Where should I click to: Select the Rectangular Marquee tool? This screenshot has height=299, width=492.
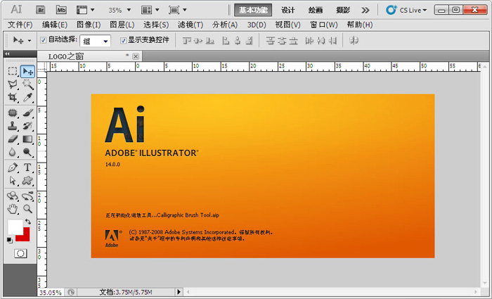pos(13,71)
